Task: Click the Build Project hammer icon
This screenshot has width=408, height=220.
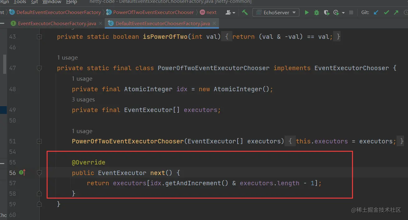Action: pos(245,12)
